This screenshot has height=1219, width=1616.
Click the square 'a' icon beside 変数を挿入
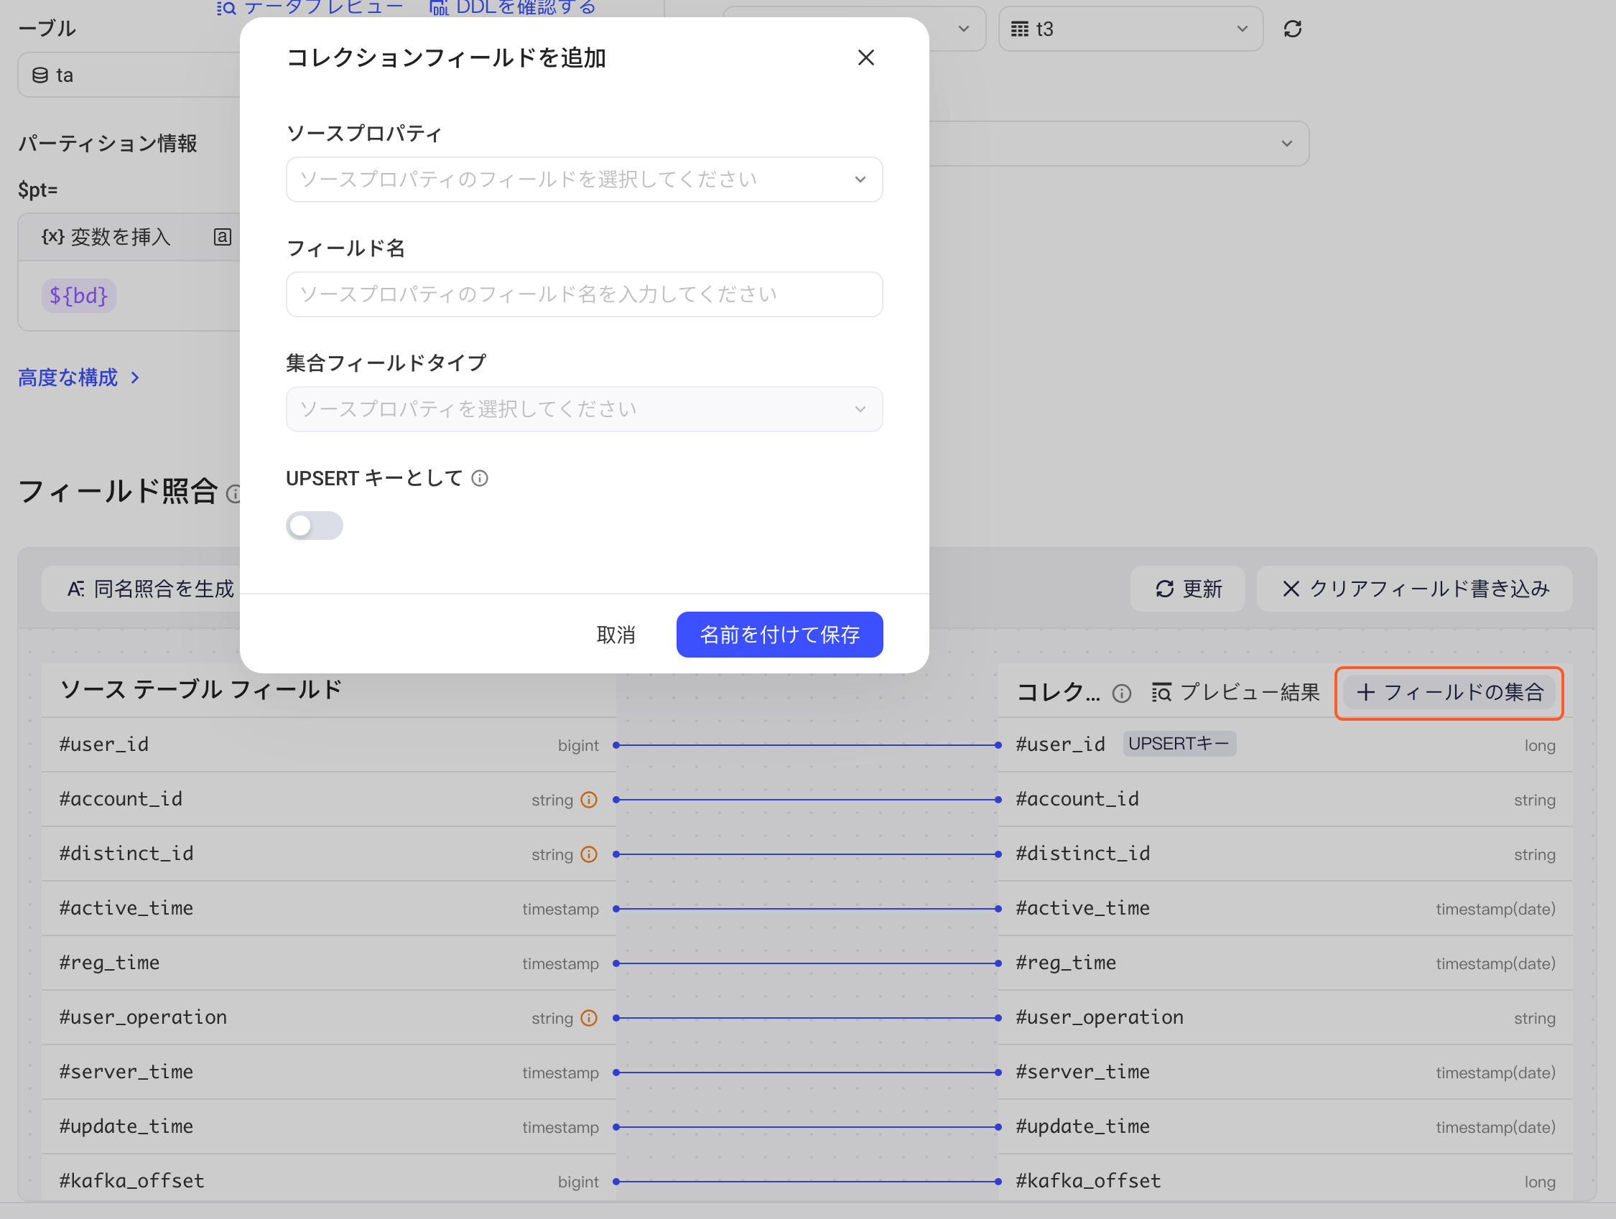pyautogui.click(x=222, y=237)
